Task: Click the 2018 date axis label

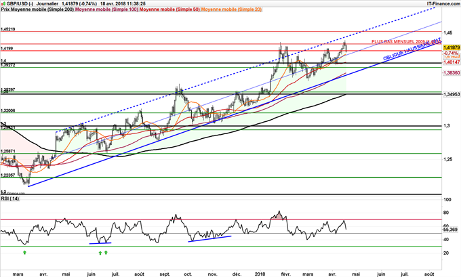Action: [260, 274]
